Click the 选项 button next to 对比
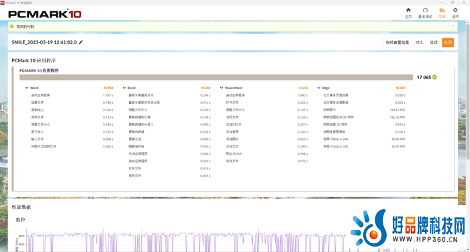 point(434,42)
